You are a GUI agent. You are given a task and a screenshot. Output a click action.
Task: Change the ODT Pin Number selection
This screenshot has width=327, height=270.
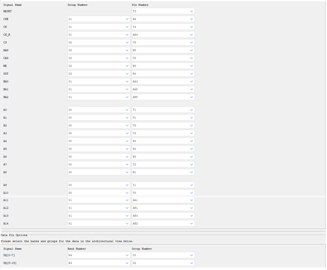pos(163,74)
